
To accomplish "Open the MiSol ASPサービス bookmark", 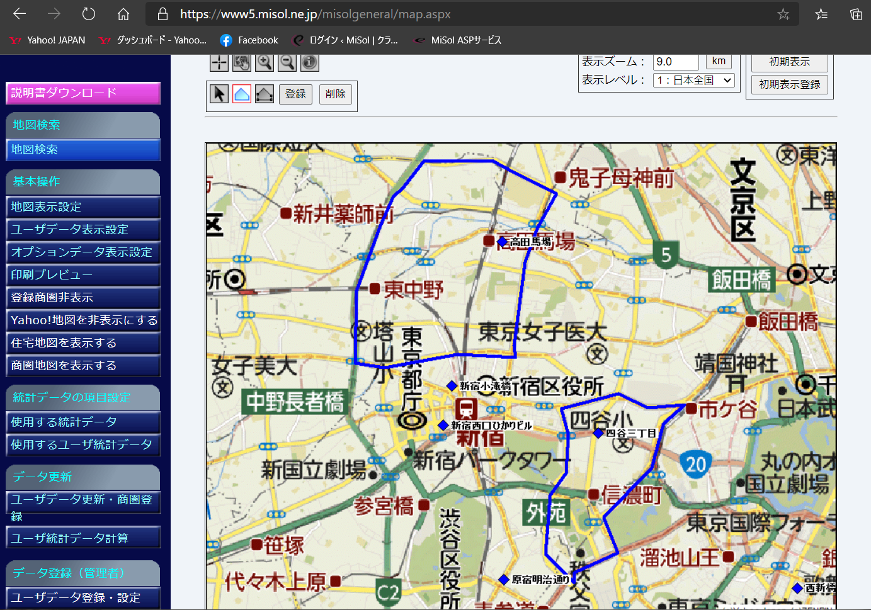I will coord(457,40).
